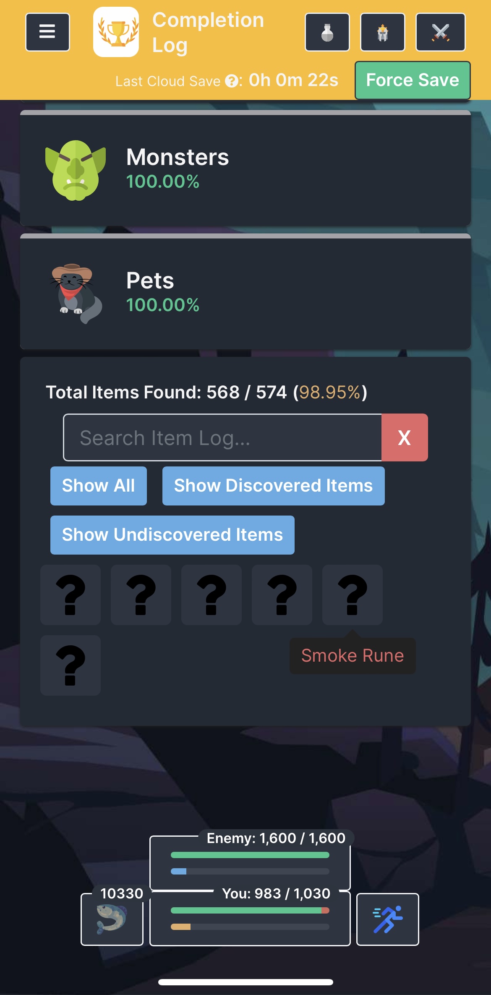Screen dimensions: 491x995
Task: Tap the cloud save help icon
Action: [x=231, y=81]
